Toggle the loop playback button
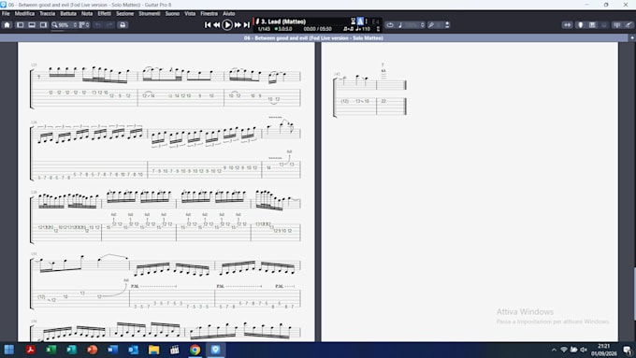This screenshot has width=636, height=358. pyautogui.click(x=390, y=24)
